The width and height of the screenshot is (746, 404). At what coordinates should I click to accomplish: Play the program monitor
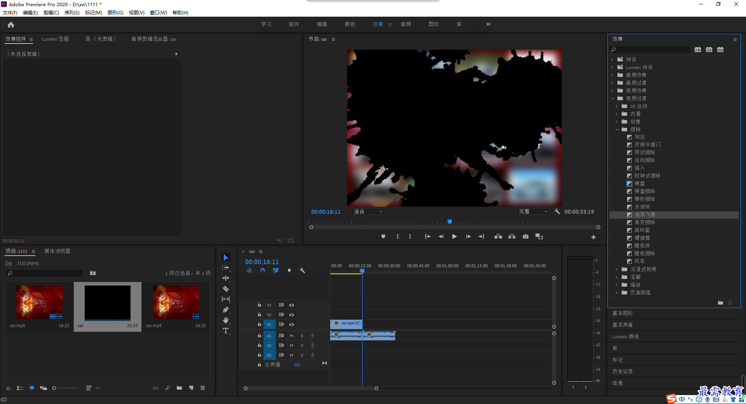point(454,237)
